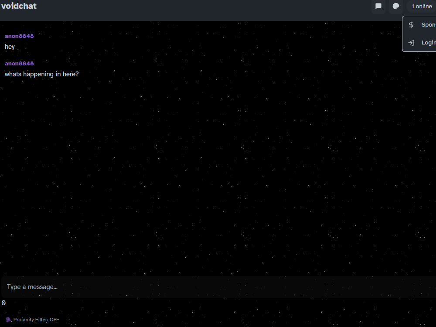Click the 1 online indicator
The width and height of the screenshot is (436, 327).
point(421,7)
